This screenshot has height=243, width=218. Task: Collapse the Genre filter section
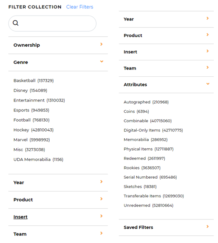point(102,62)
